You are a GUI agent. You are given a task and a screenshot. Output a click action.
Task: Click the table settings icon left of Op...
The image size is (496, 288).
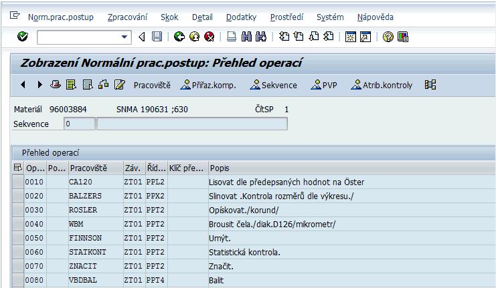(18, 168)
